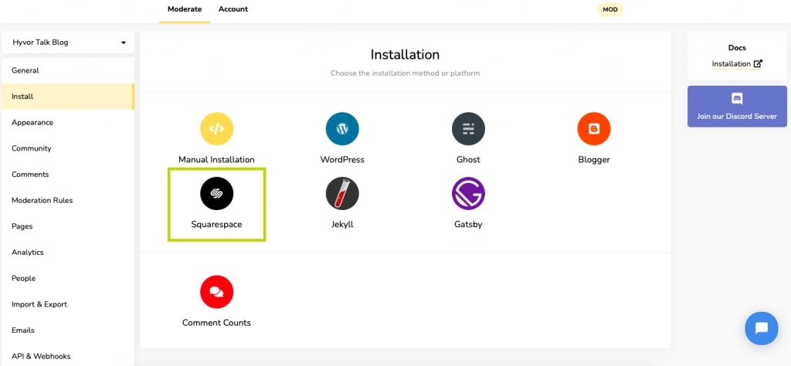Open the live chat support bubble
The height and width of the screenshot is (366, 791).
761,328
